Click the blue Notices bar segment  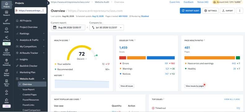coord(161,58)
